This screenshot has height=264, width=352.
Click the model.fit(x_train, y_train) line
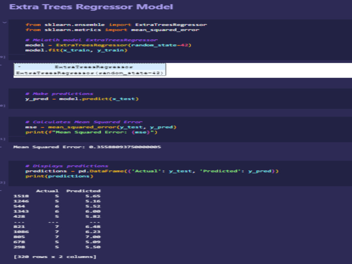point(76,50)
